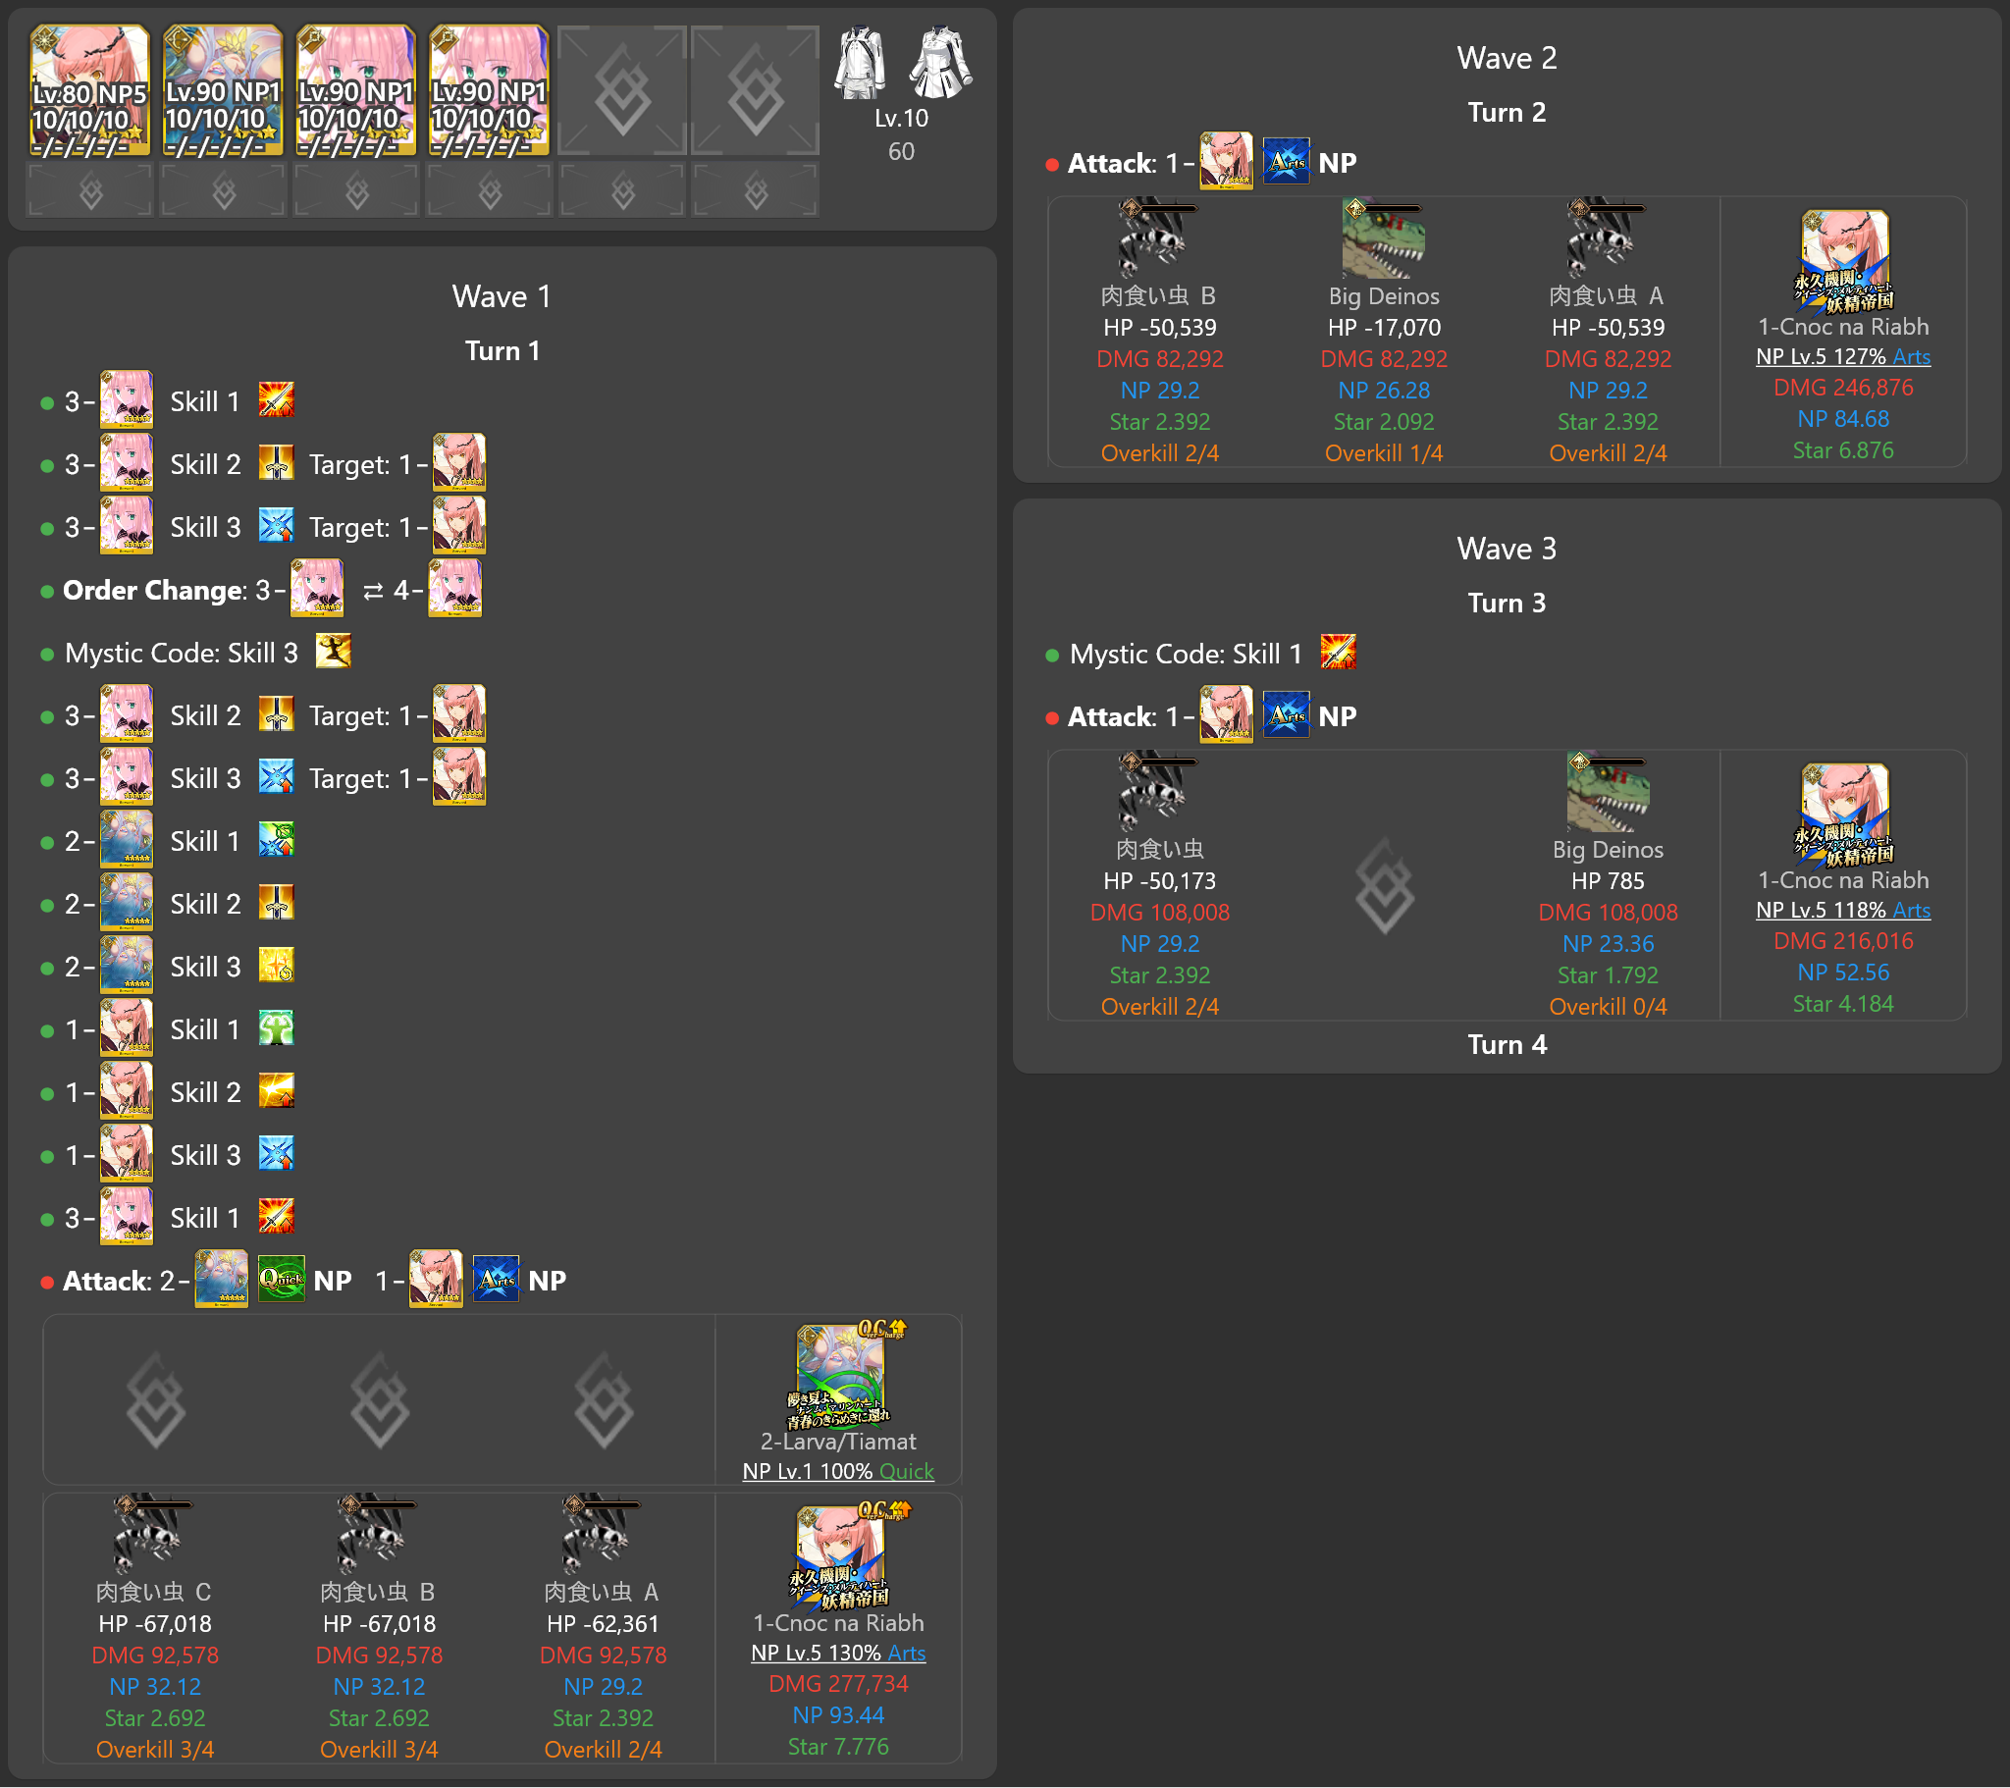
Task: Open NP Lv.5 118% Arts link
Action: point(1842,911)
